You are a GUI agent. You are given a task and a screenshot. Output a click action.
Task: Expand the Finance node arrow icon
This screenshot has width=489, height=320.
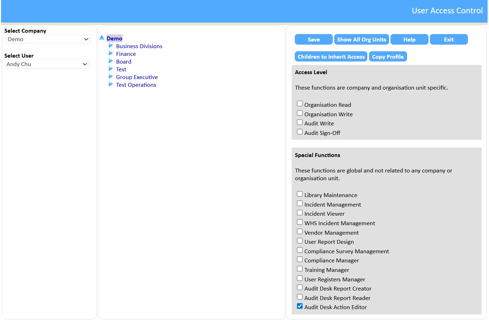tap(111, 53)
